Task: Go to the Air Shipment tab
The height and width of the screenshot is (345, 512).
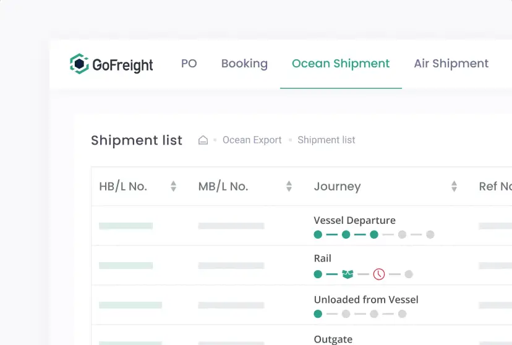Action: (451, 64)
